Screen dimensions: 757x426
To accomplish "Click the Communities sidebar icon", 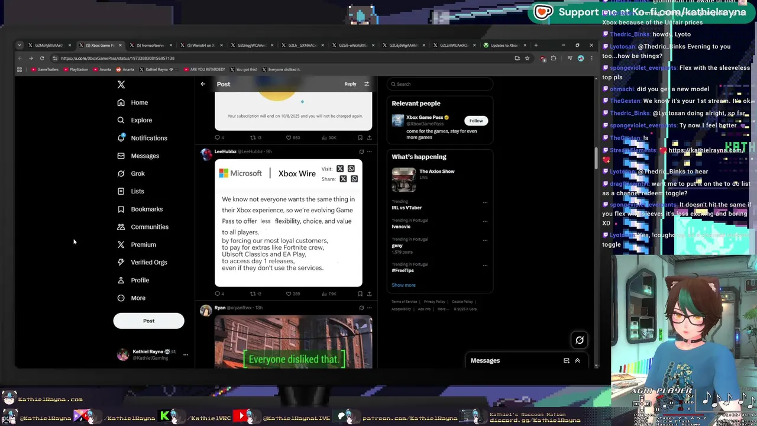I will (x=121, y=227).
